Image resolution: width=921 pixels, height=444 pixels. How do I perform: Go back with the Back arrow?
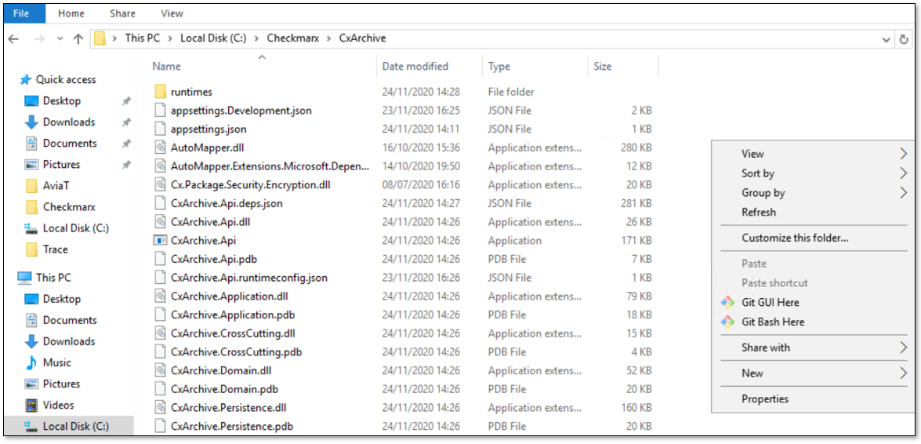pos(13,38)
